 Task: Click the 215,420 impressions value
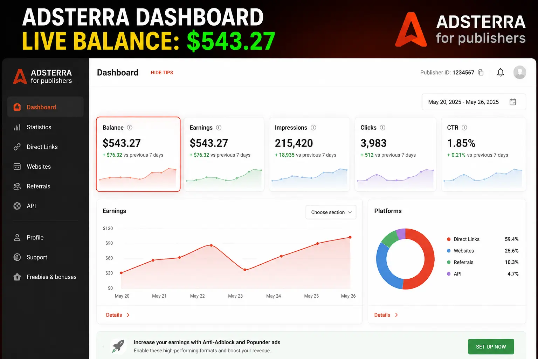click(294, 143)
